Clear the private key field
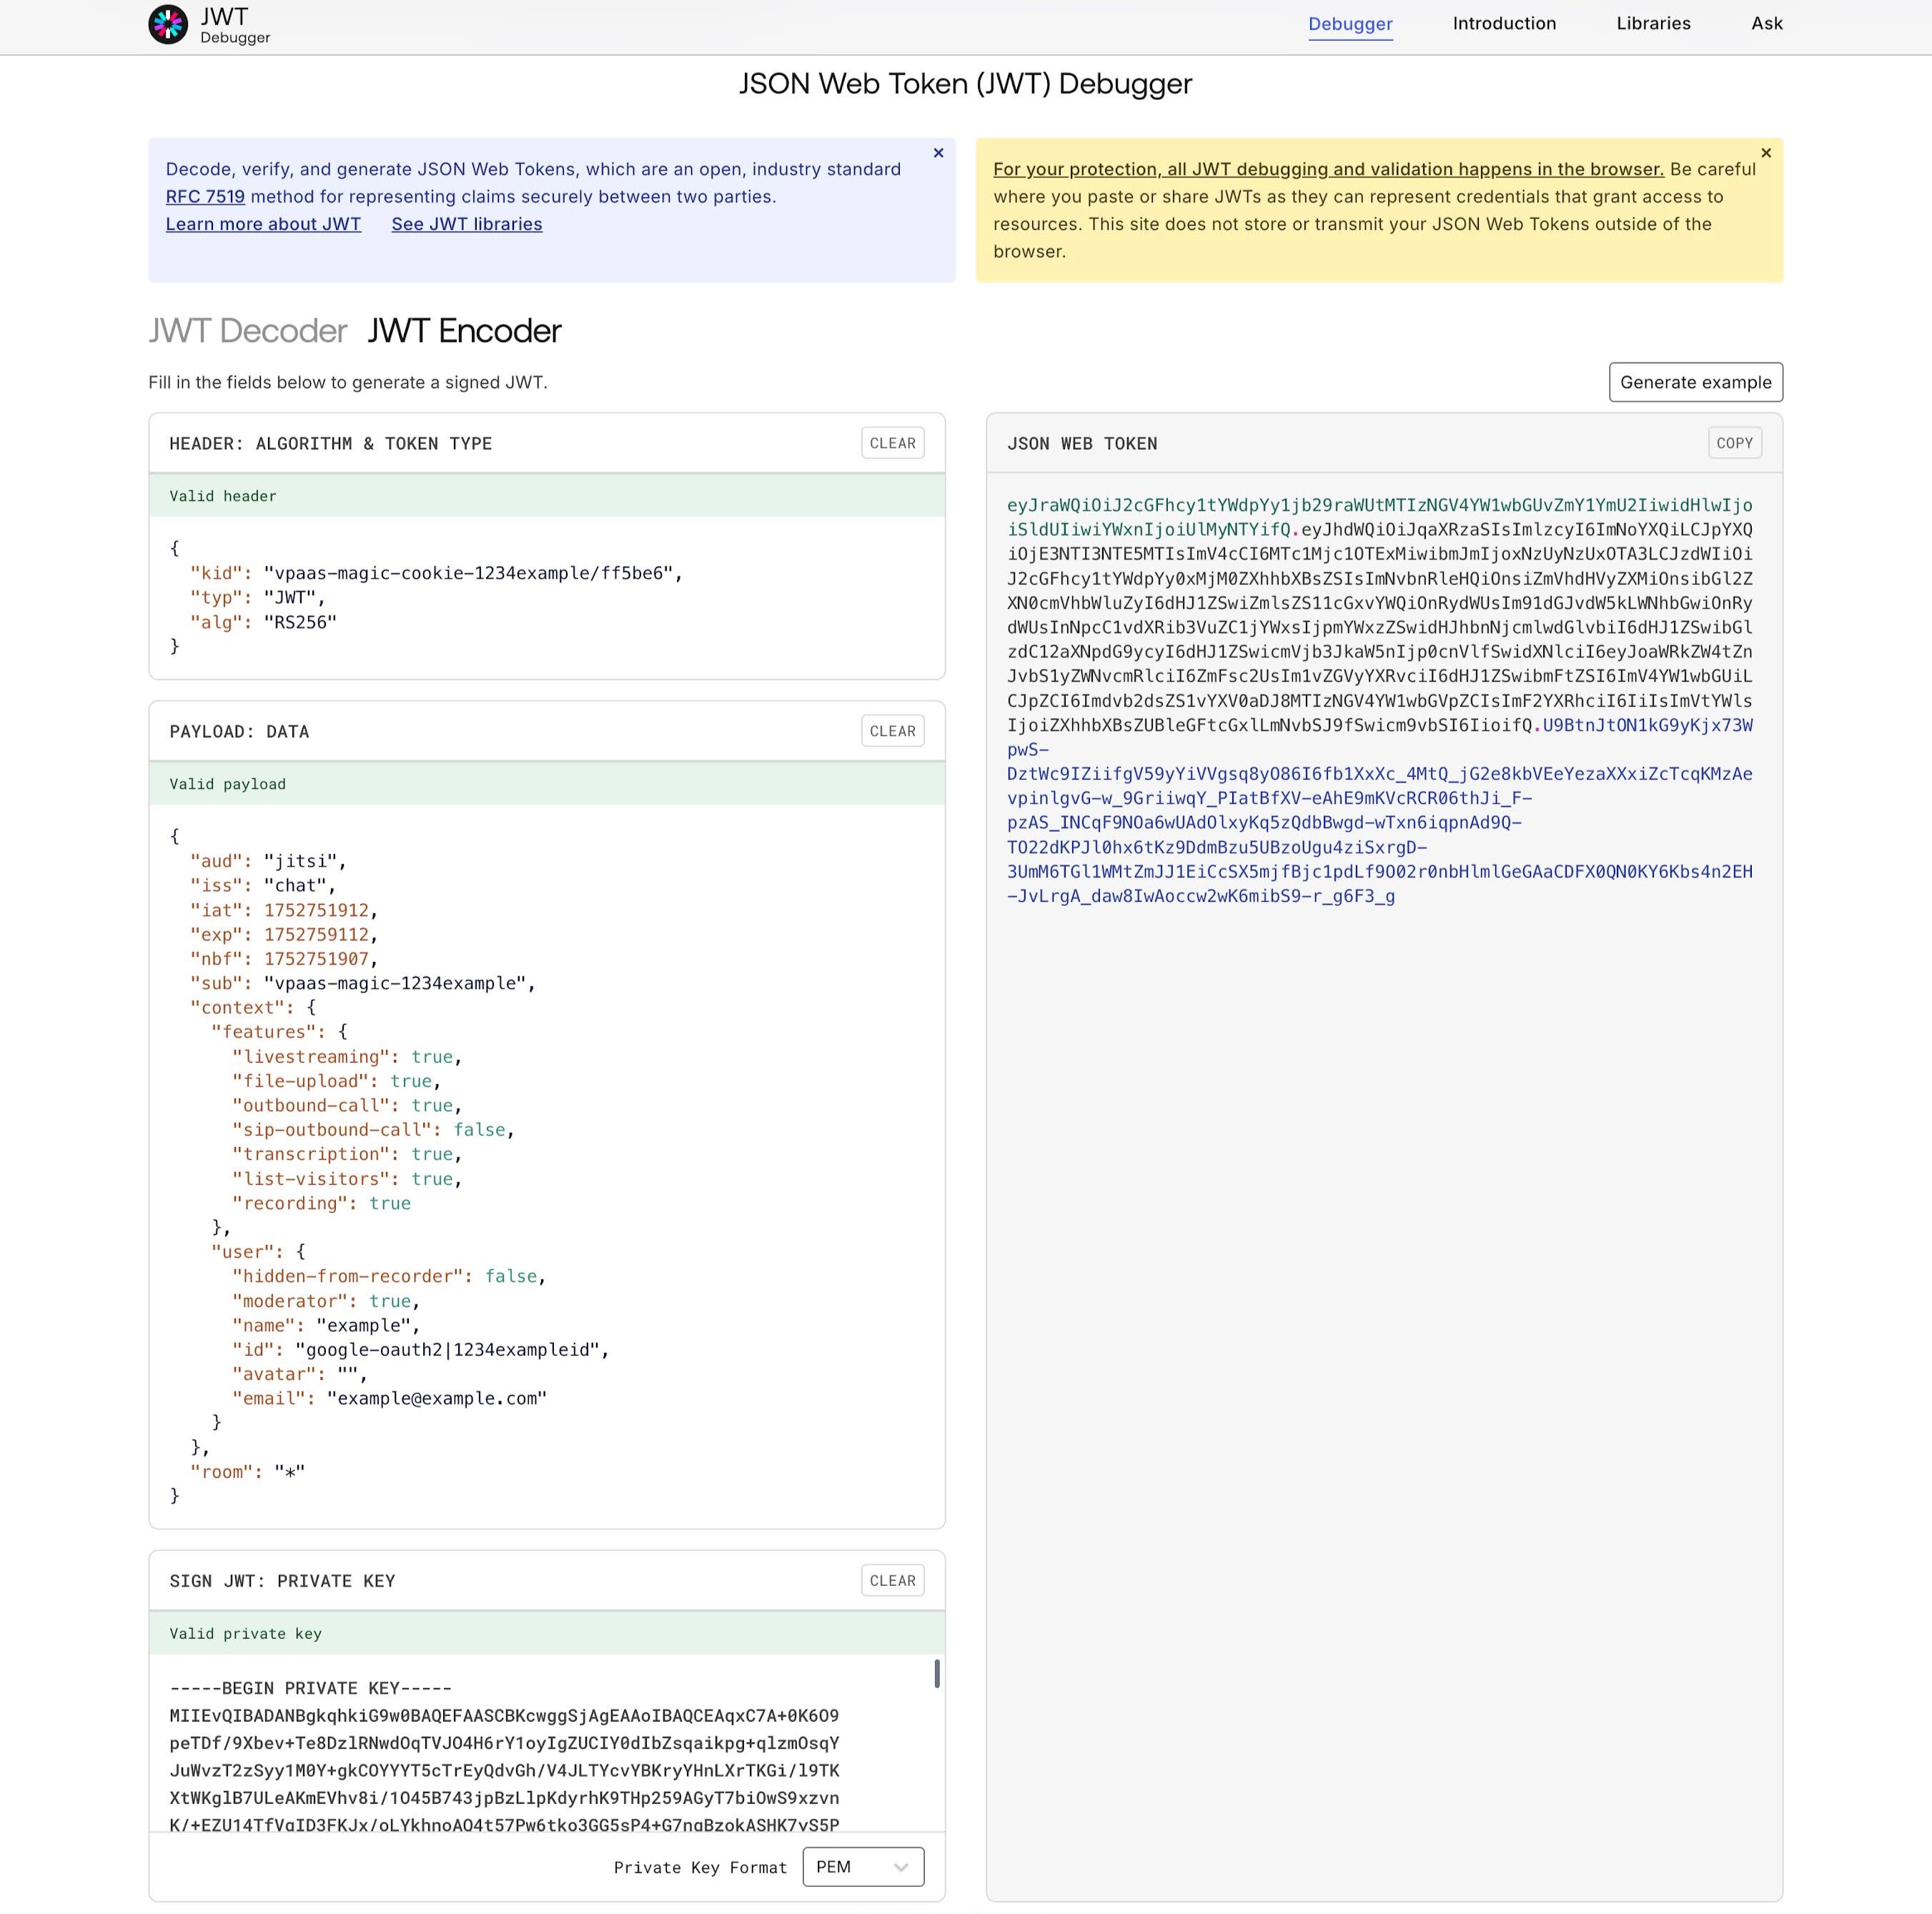The image size is (1932, 1914). click(892, 1581)
